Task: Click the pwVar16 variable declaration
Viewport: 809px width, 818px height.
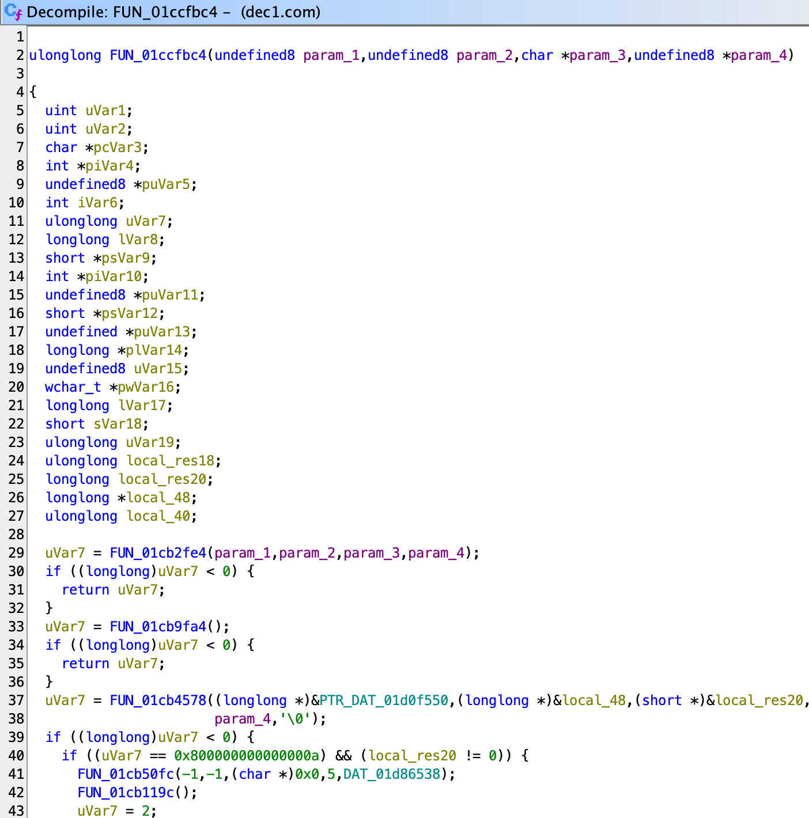Action: (146, 387)
